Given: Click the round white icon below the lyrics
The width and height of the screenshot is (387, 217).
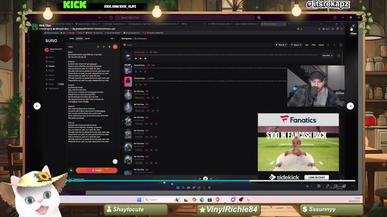Looking at the screenshot, I should click(x=115, y=162).
